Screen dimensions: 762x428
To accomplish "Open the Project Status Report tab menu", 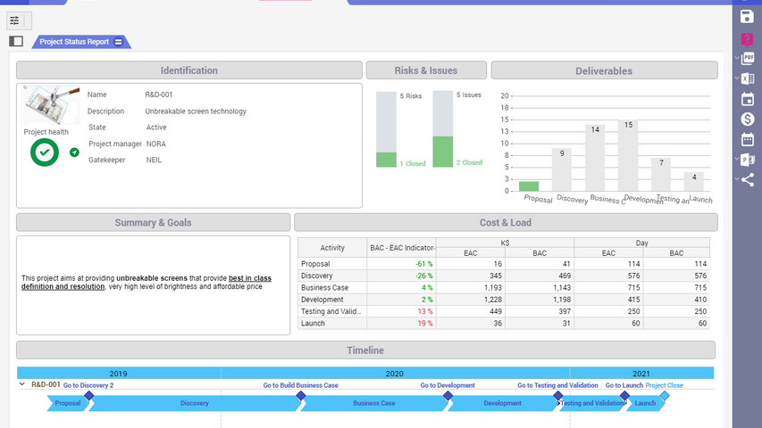I will [x=119, y=42].
